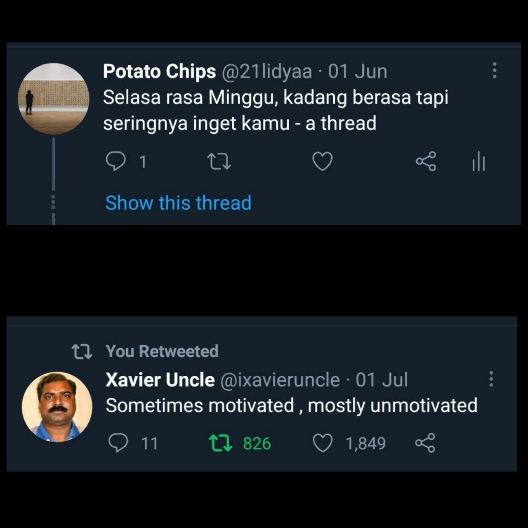The image size is (528, 528).
Task: Show this thread
Action: 178,203
